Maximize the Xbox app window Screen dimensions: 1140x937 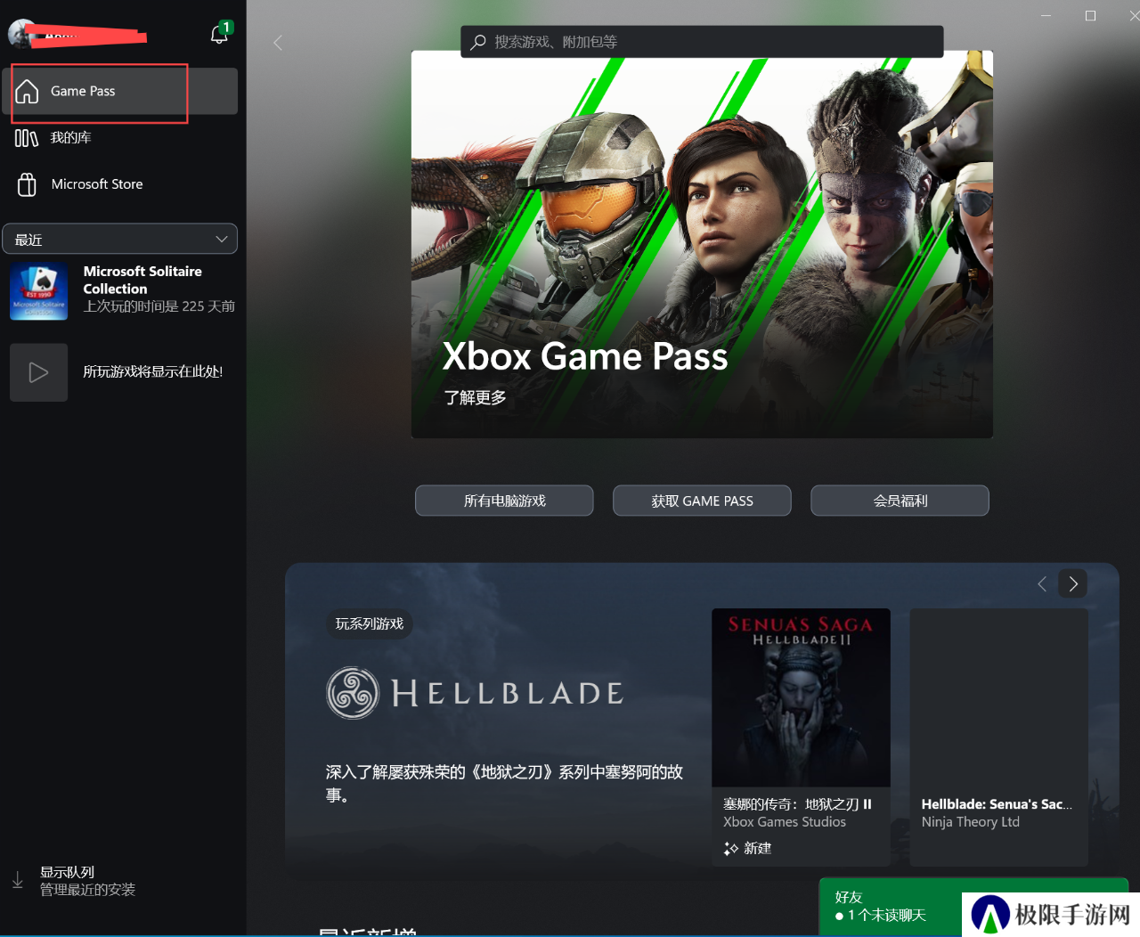pos(1090,15)
